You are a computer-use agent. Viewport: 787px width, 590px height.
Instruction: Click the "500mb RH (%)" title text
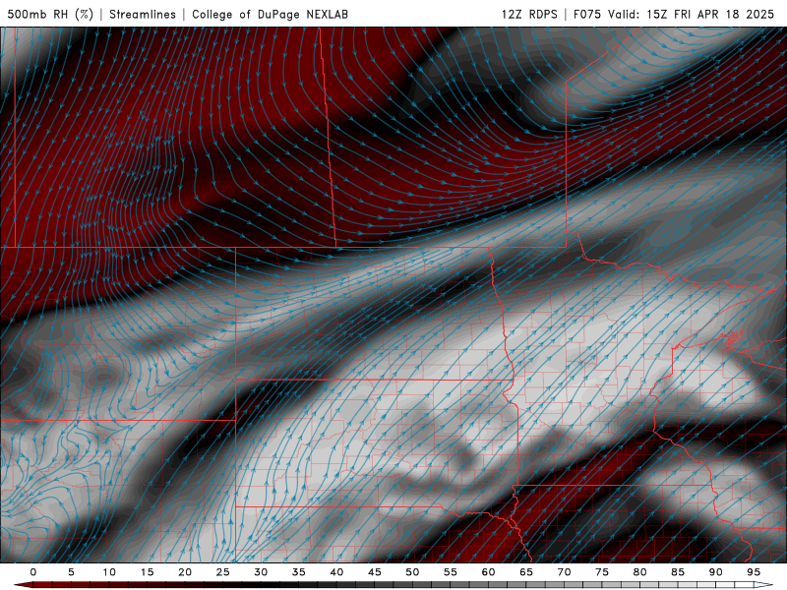click(50, 14)
